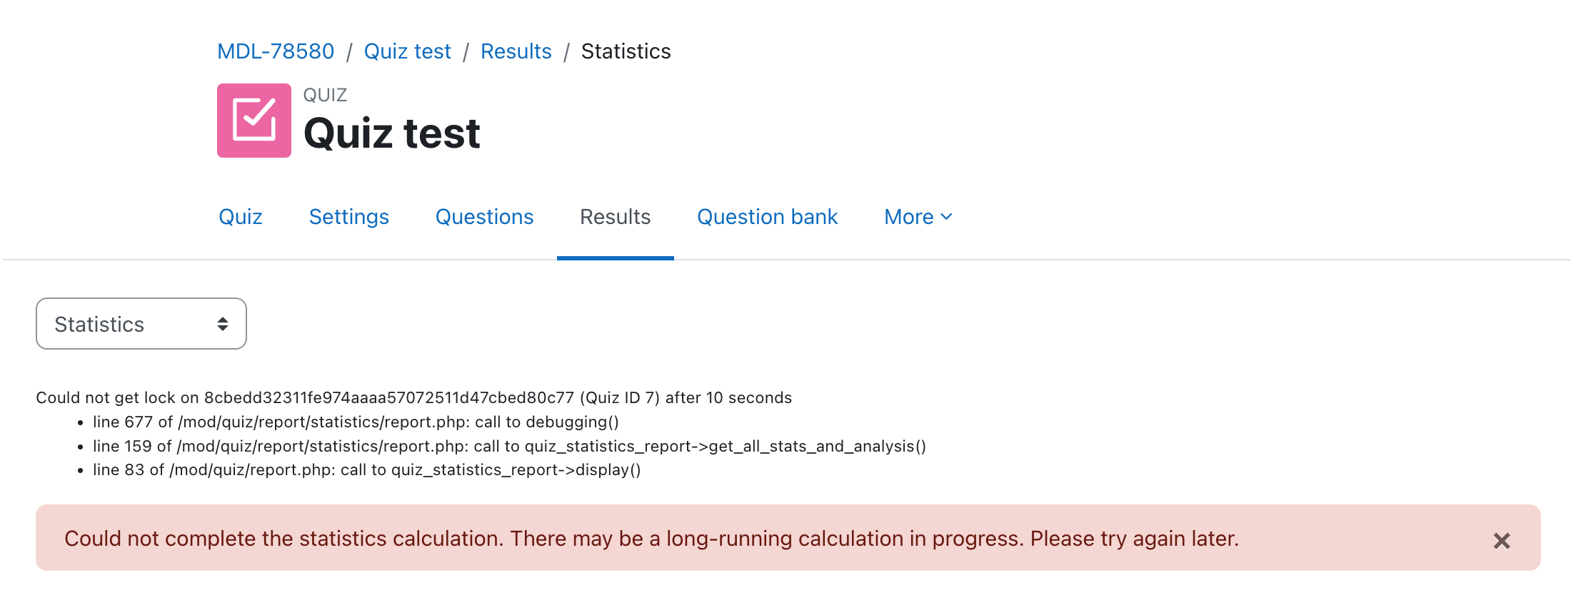
Task: Click the red error alert message text
Action: click(x=651, y=539)
